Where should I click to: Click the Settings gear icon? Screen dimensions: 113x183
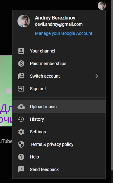tap(21, 132)
